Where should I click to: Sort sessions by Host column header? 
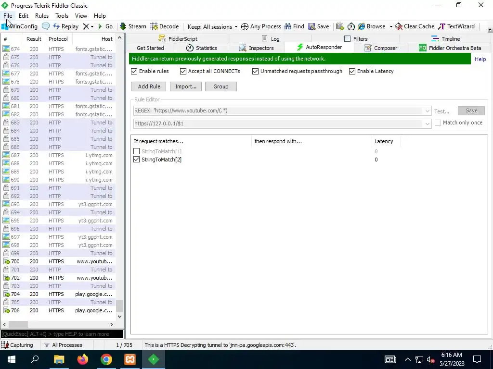point(94,39)
